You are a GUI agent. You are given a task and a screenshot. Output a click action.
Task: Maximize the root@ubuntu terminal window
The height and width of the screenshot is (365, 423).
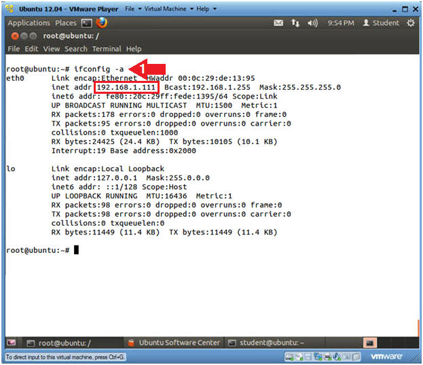[33, 36]
